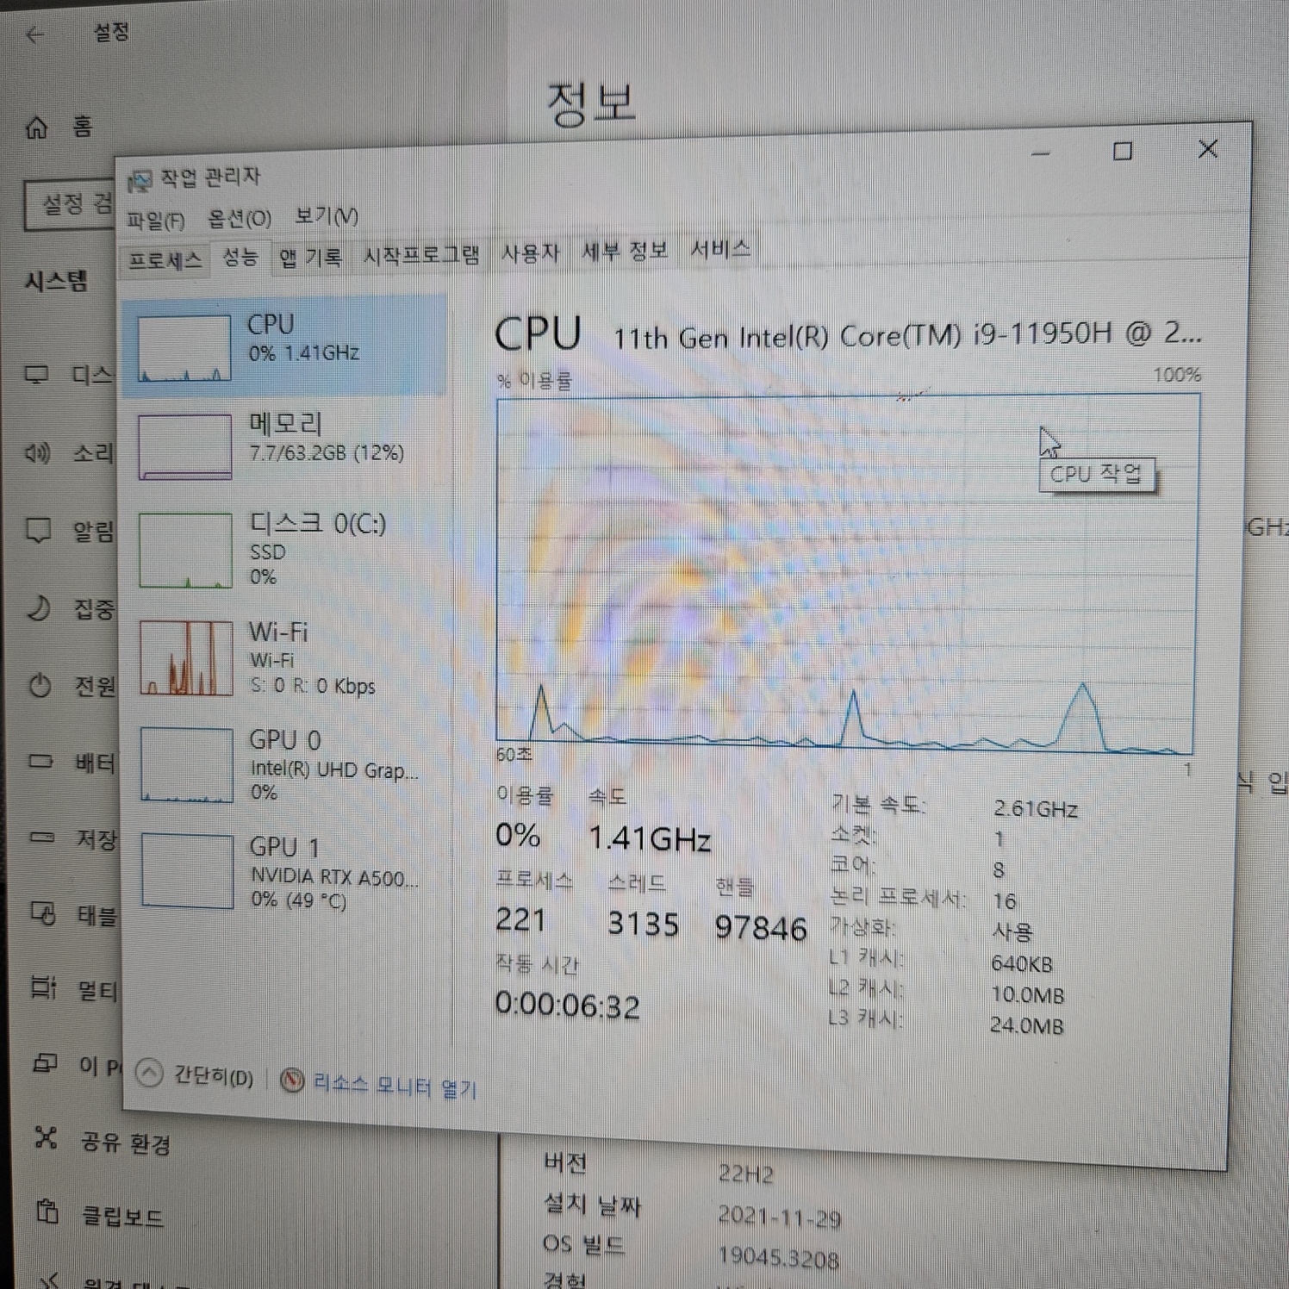Click the L1 cache value 640KB

point(1022,963)
